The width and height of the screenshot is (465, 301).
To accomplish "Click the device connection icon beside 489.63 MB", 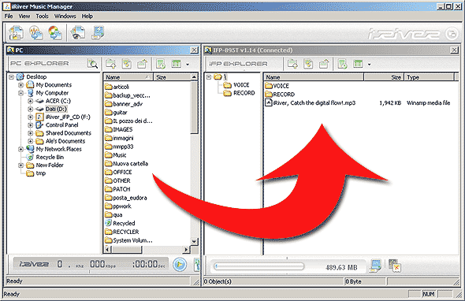I will 375,266.
